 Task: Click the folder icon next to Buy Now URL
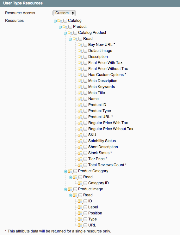coord(80,45)
